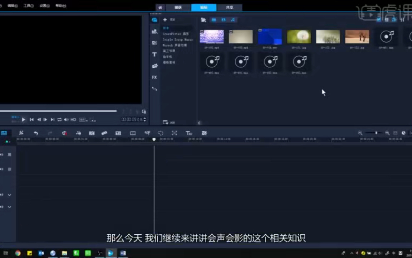Collapse the library panel with the left chevron
Image resolution: width=412 pixels, height=258 pixels.
199,123
